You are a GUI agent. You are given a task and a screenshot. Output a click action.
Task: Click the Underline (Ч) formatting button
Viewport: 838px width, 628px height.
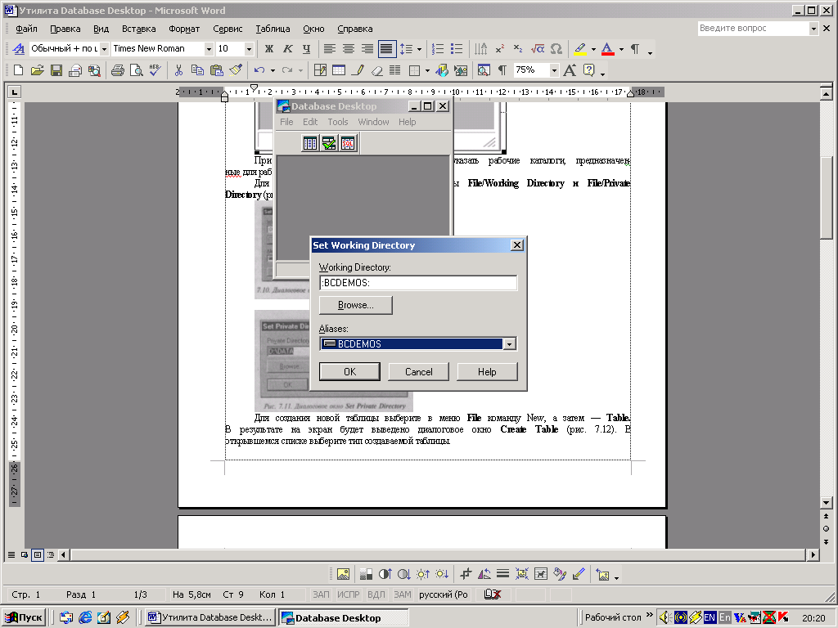306,49
